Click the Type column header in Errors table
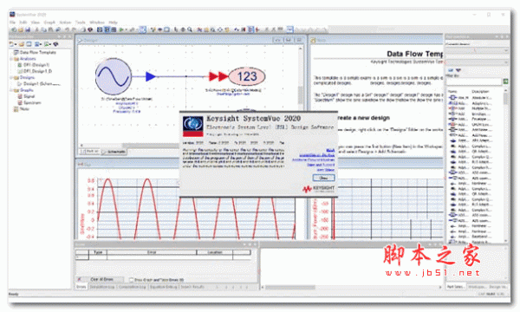Viewport: 520px width, 312px height. pos(98,252)
